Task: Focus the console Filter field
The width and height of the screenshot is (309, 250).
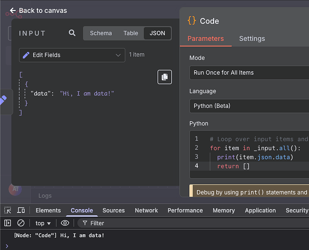Action: pos(193,223)
